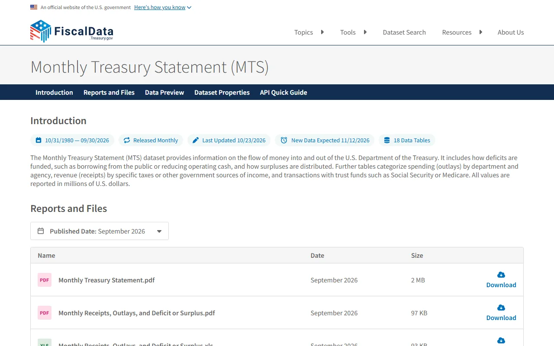This screenshot has width=554, height=346.
Task: Go to the Introduction tab
Action: pos(54,92)
